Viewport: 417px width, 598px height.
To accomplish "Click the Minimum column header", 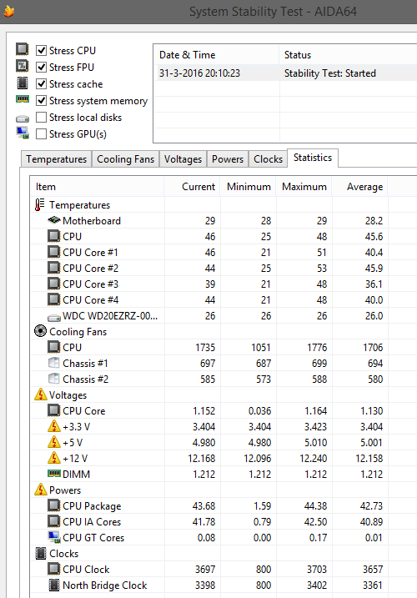I will click(248, 187).
